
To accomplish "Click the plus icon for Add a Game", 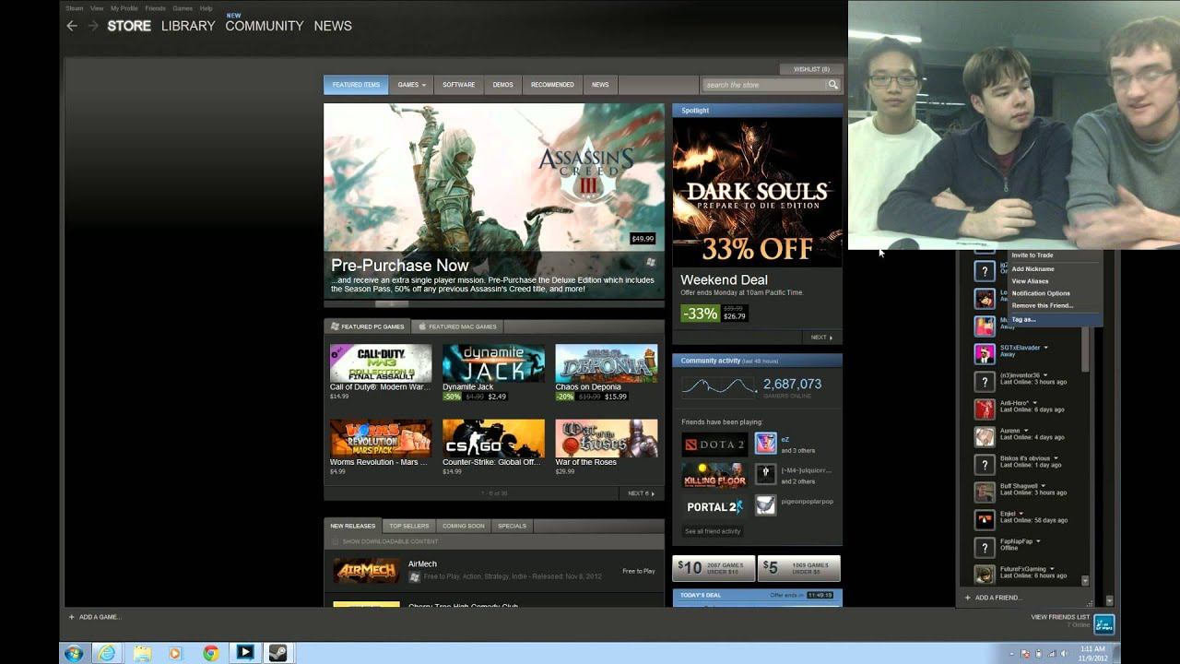I will 72,617.
